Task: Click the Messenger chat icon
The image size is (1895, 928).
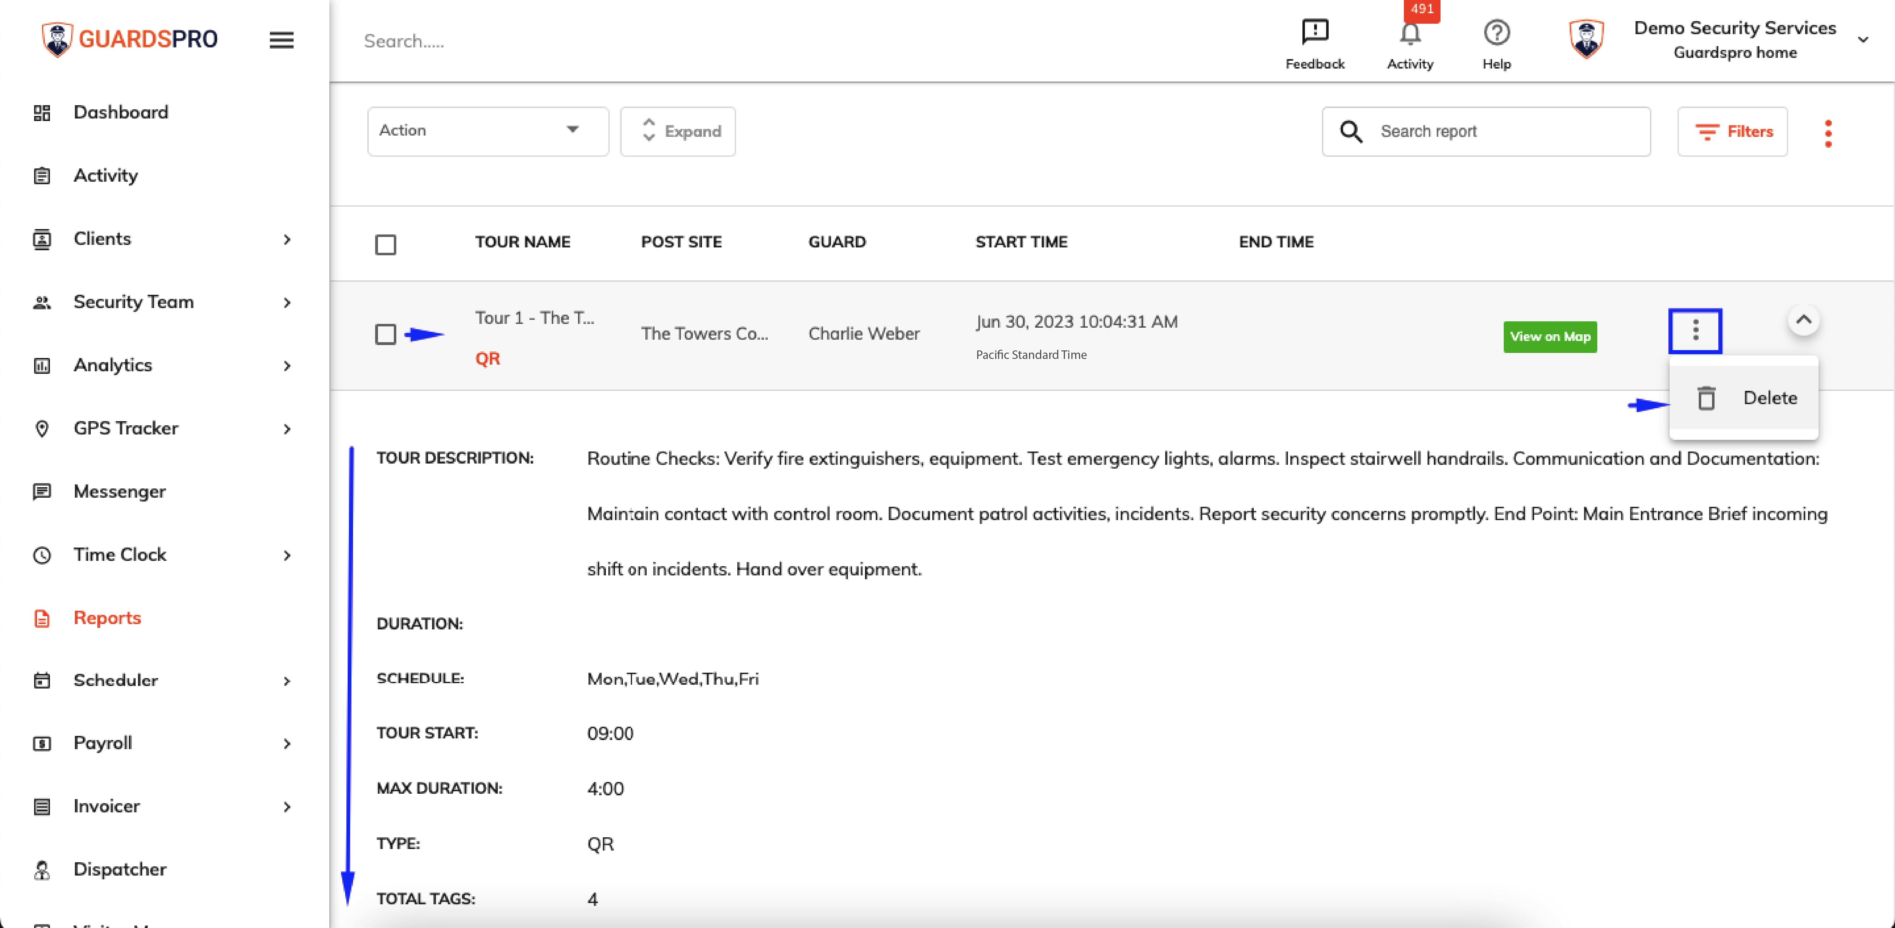Action: (x=42, y=492)
